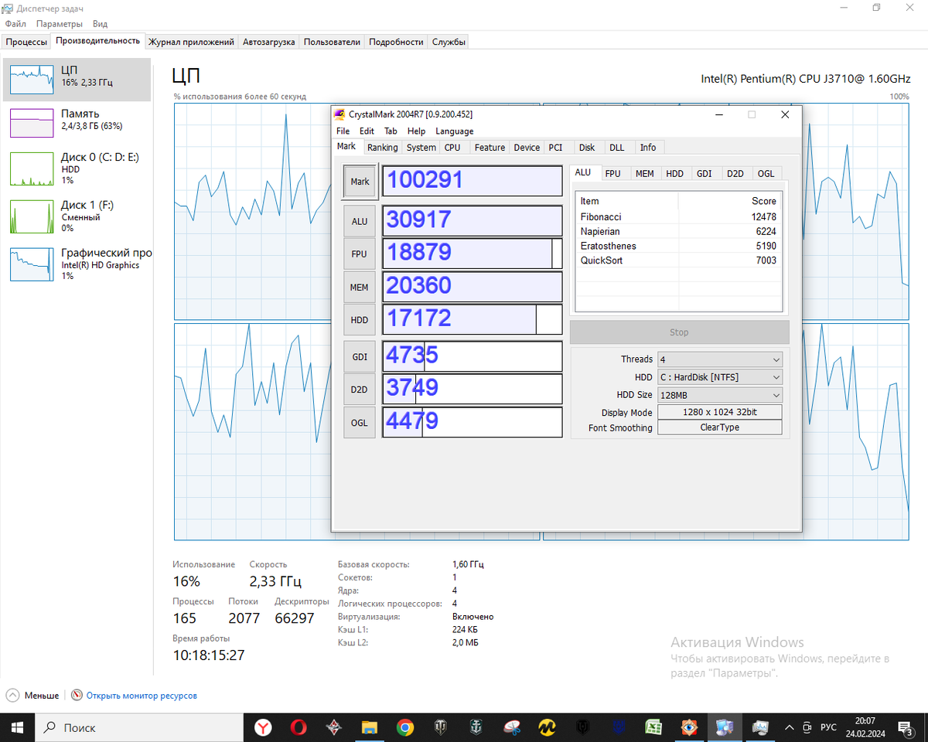Open CrystalMark Feature tab
Image resolution: width=928 pixels, height=742 pixels.
tap(490, 148)
